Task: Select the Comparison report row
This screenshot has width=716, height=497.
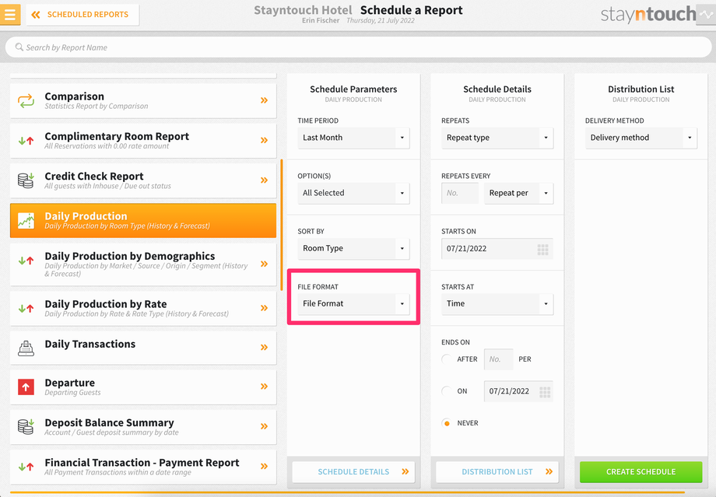Action: click(x=143, y=100)
